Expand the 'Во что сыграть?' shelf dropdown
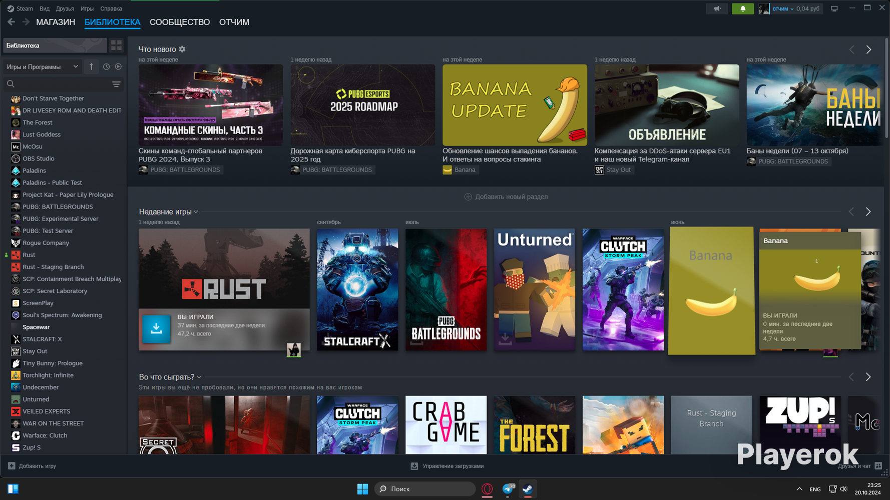 [x=199, y=377]
